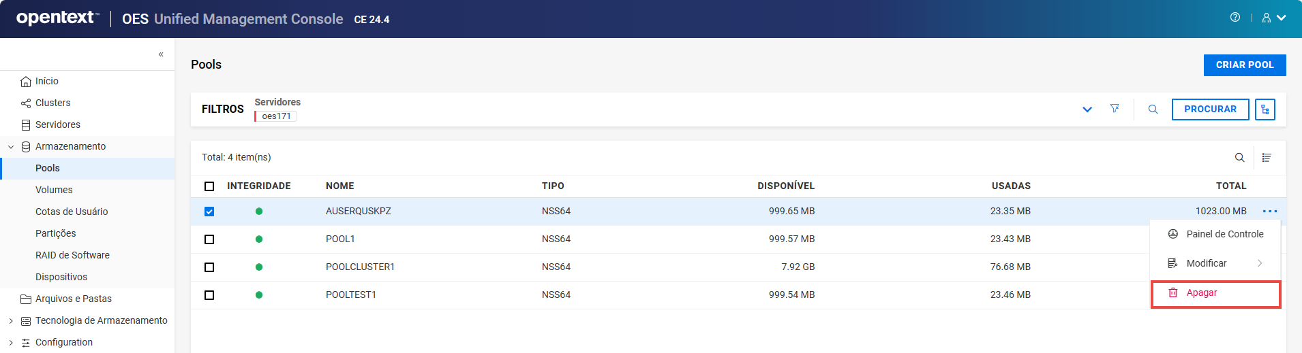This screenshot has width=1302, height=353.
Task: Open the actions menu for AUSERQUSKPZ
Action: coord(1269,212)
